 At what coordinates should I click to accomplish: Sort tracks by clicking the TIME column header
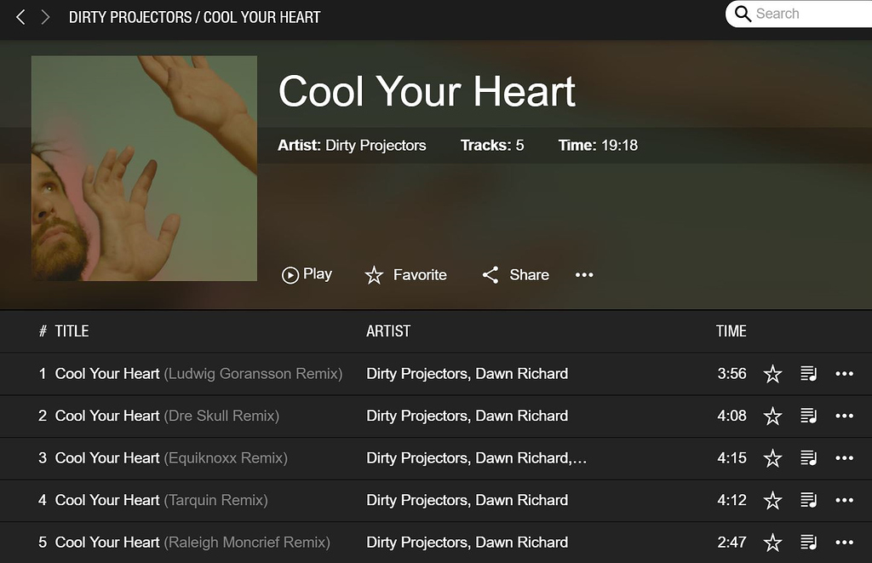click(x=731, y=331)
